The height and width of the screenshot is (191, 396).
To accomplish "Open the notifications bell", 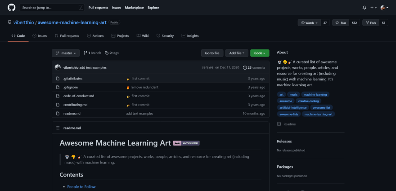I will pyautogui.click(x=364, y=8).
